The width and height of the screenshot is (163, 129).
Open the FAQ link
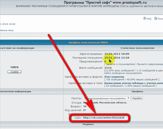pos(149,19)
